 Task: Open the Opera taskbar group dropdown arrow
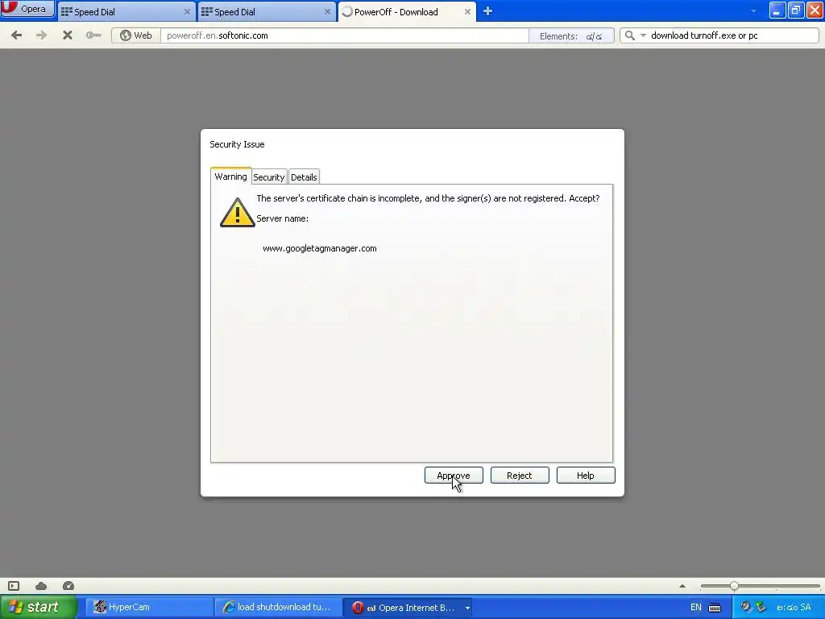pos(467,608)
